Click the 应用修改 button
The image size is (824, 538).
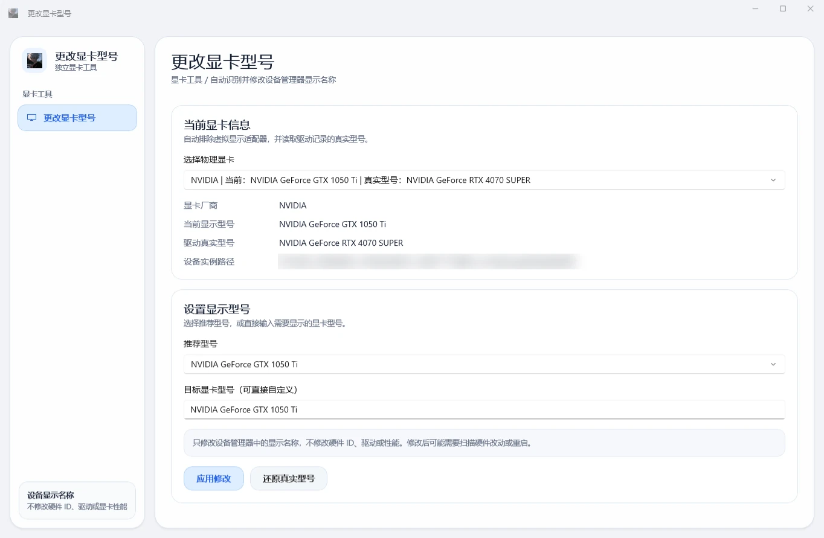(214, 478)
